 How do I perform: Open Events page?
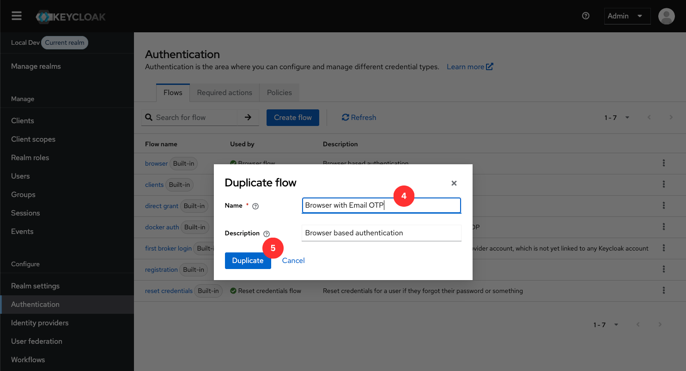pyautogui.click(x=22, y=231)
